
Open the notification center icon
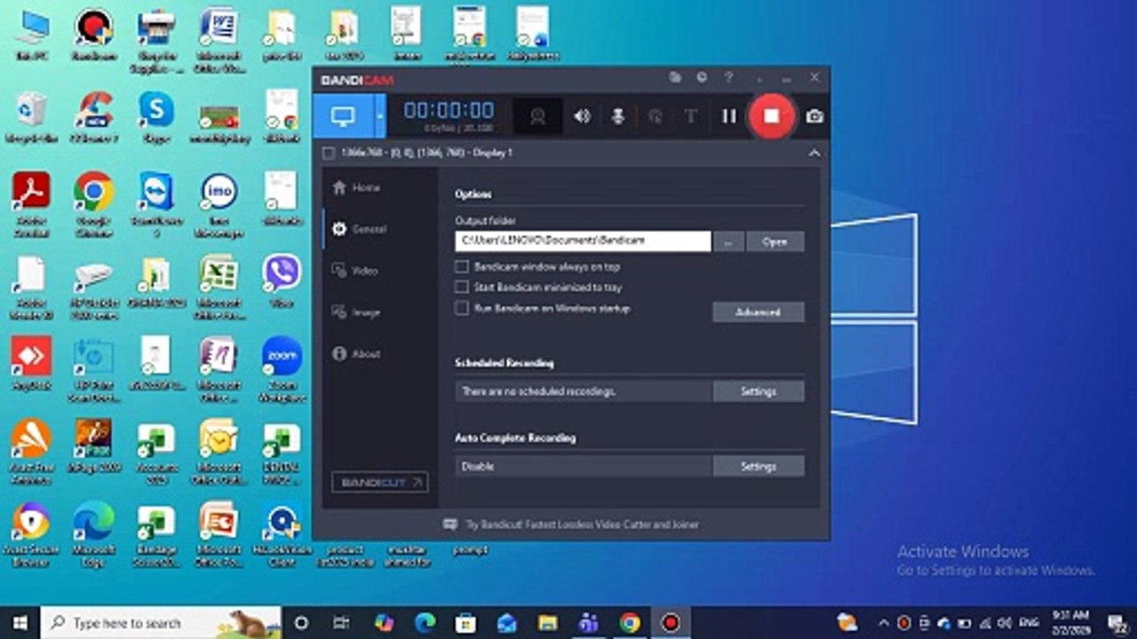[x=1117, y=623]
